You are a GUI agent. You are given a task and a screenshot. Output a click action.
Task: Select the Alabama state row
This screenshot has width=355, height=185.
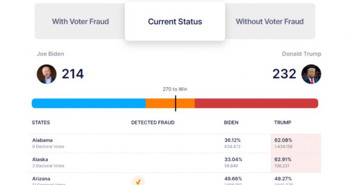175,143
